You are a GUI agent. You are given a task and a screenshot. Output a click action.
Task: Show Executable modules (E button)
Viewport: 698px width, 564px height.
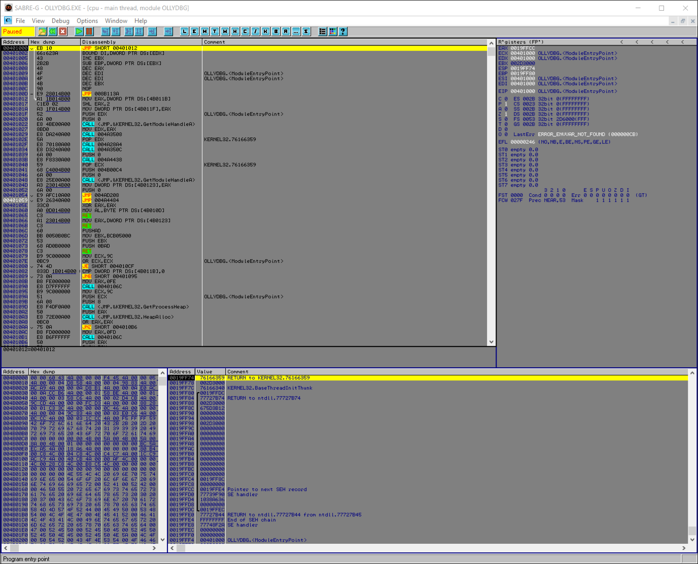[195, 31]
